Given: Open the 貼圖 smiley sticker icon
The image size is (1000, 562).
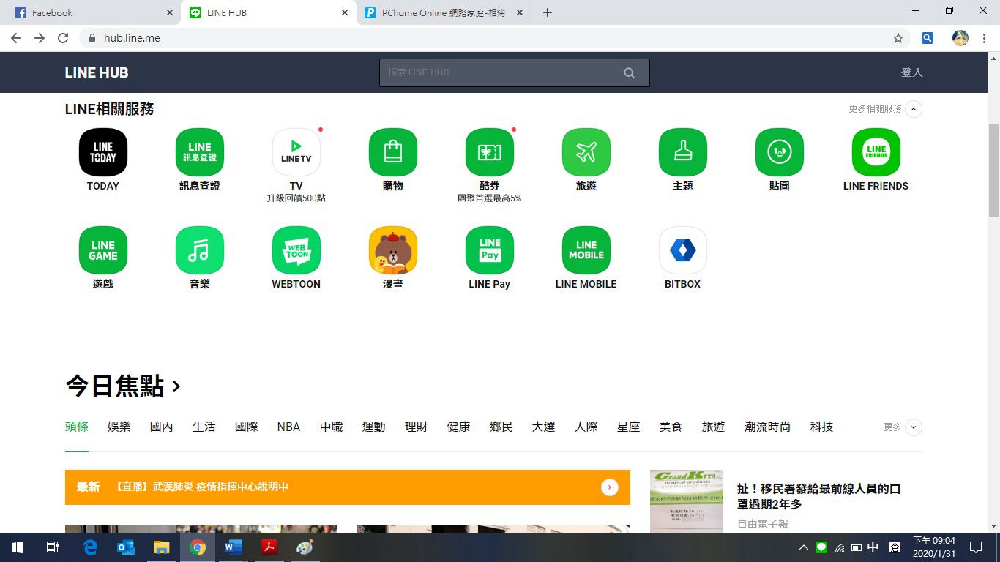Looking at the screenshot, I should pos(780,152).
